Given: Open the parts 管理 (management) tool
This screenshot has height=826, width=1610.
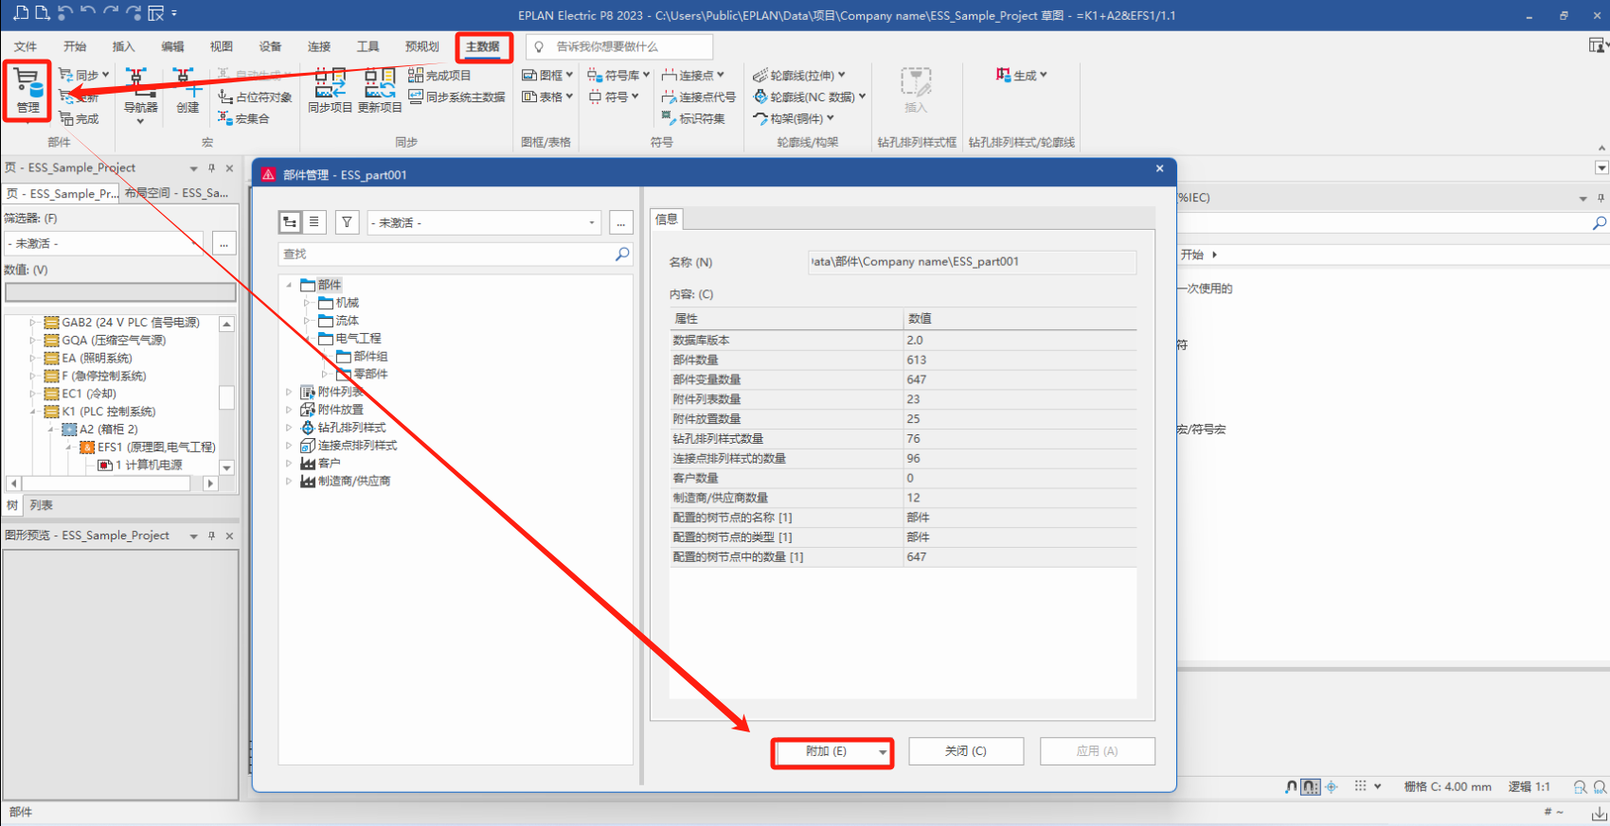Looking at the screenshot, I should click(27, 91).
